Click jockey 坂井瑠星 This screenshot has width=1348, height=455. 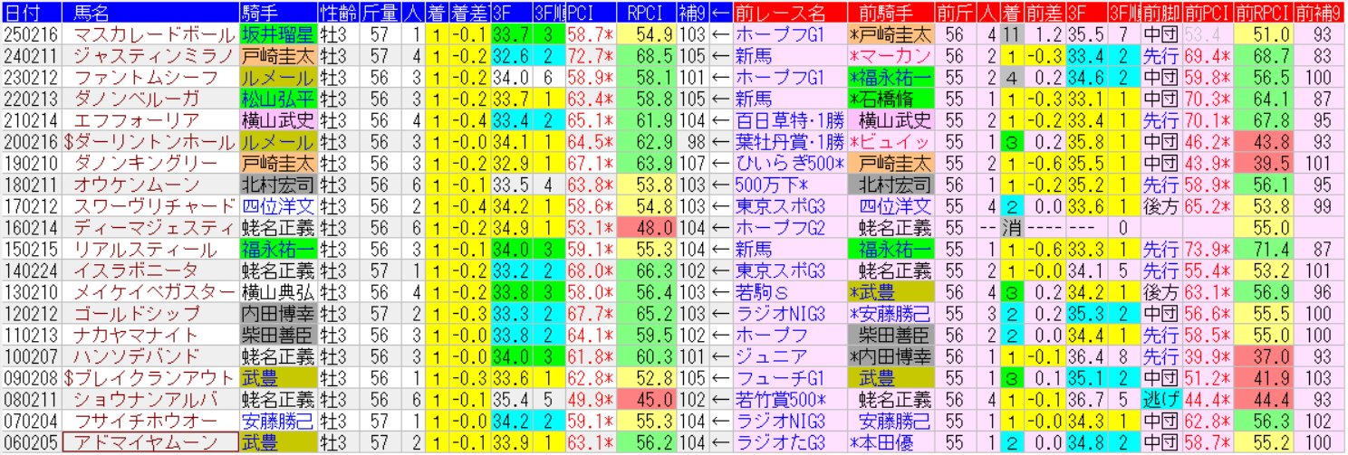coord(277,34)
